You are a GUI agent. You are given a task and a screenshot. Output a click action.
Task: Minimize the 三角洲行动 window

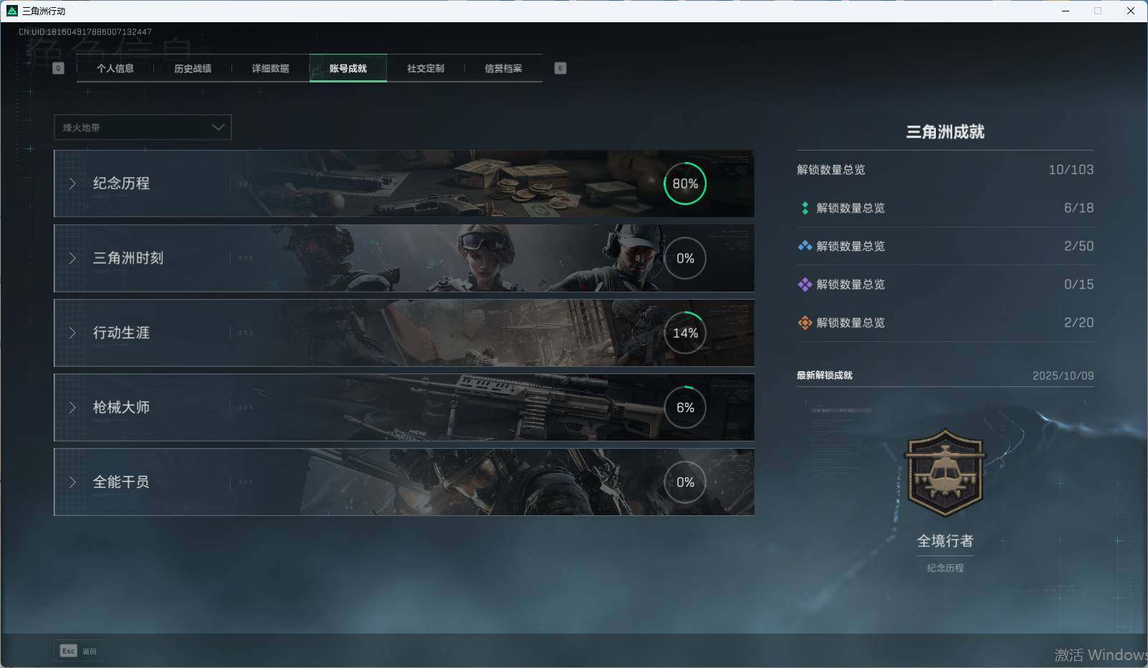coord(1066,11)
